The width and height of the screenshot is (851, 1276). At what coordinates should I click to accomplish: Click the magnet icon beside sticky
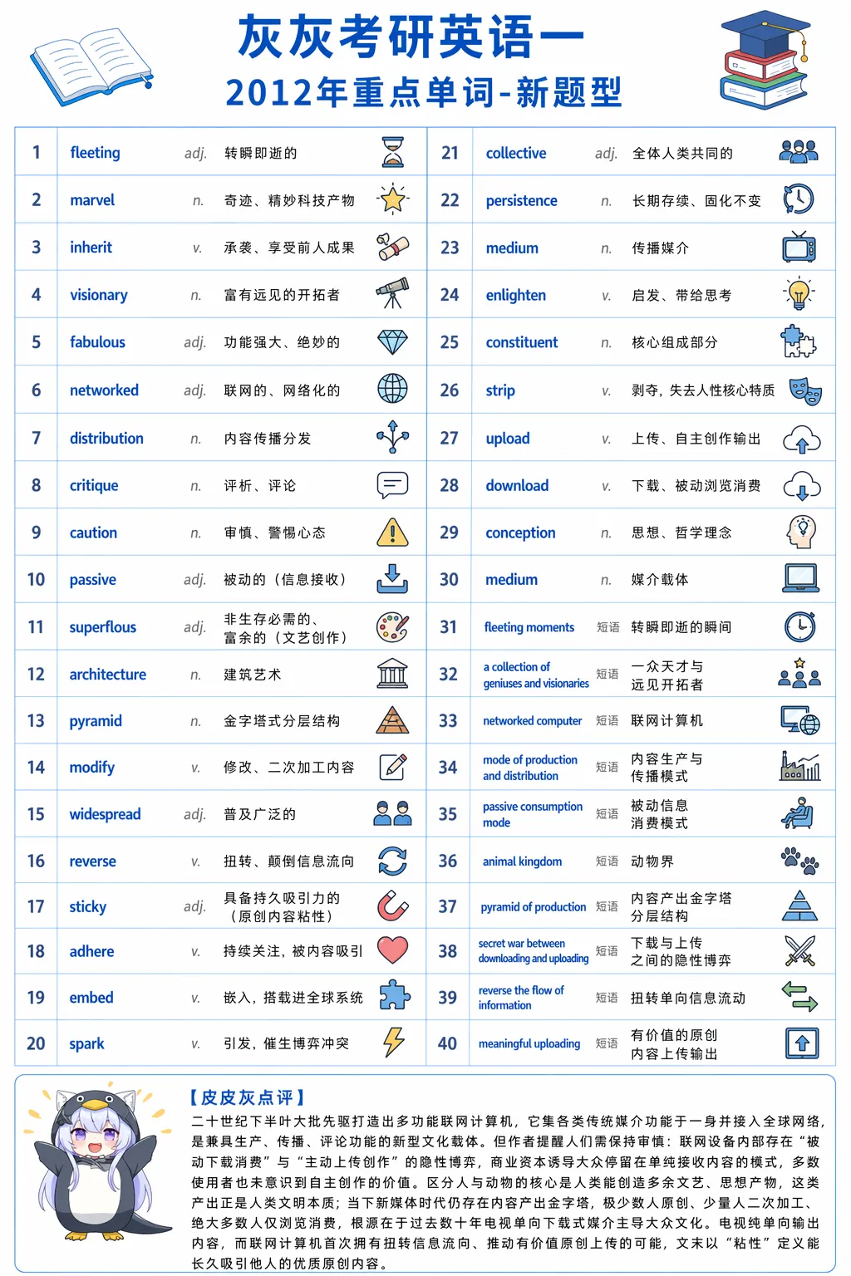pyautogui.click(x=392, y=906)
